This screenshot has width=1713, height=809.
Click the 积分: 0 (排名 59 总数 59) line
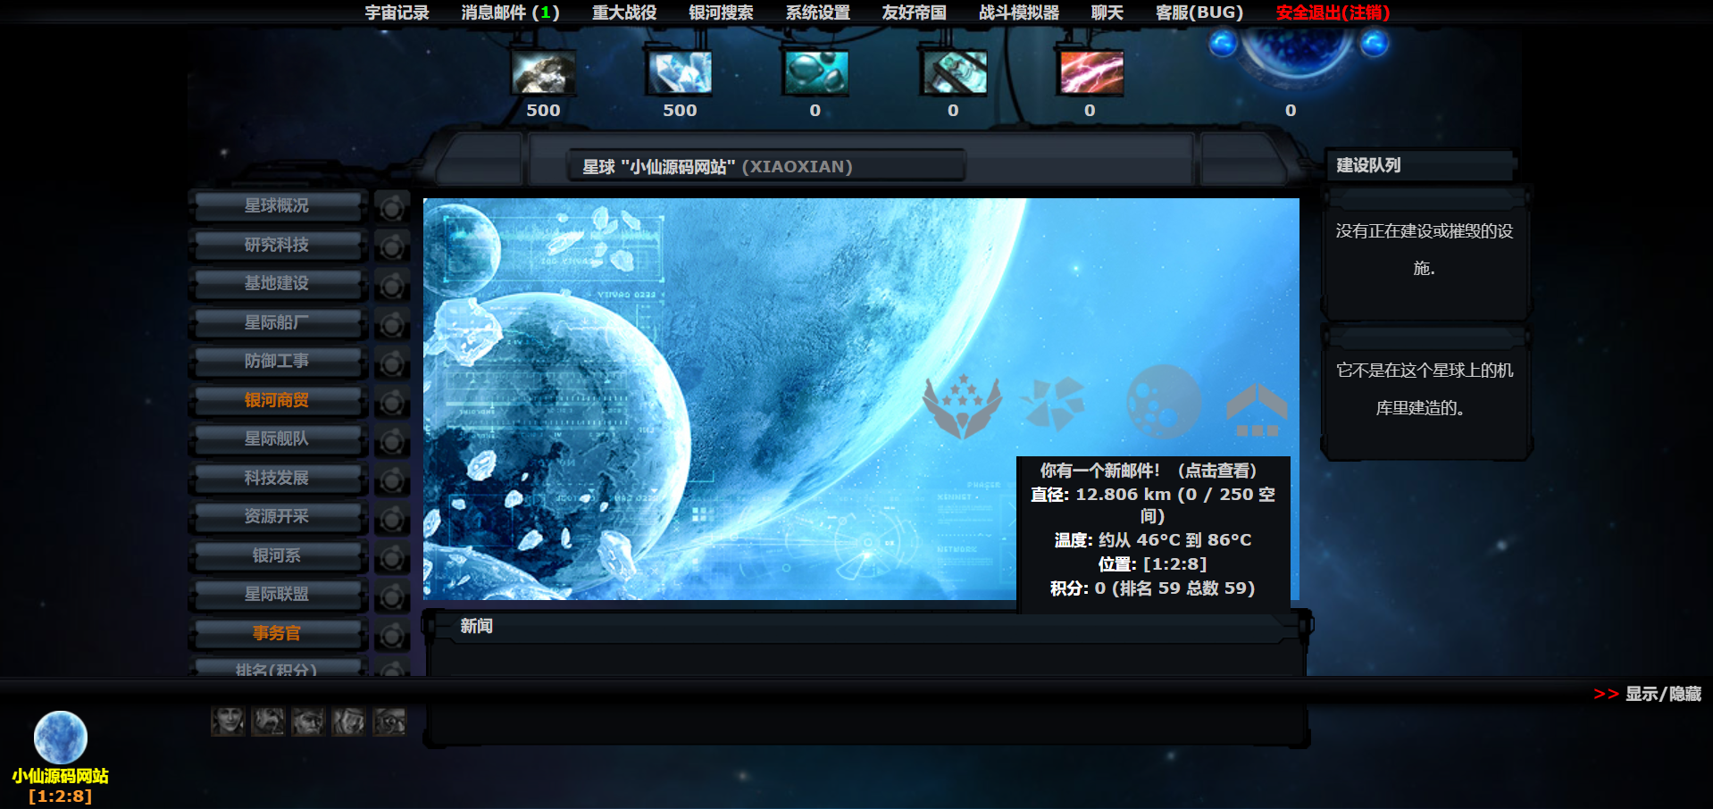tap(1152, 588)
